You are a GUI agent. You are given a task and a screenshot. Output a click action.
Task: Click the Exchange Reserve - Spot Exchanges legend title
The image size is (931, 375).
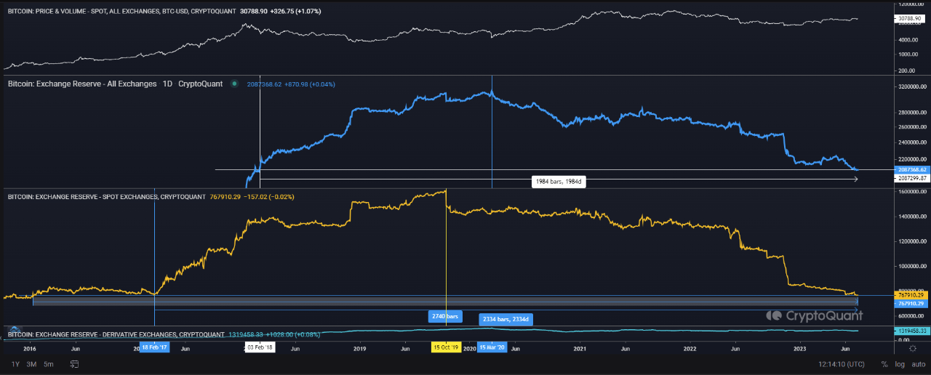[106, 196]
